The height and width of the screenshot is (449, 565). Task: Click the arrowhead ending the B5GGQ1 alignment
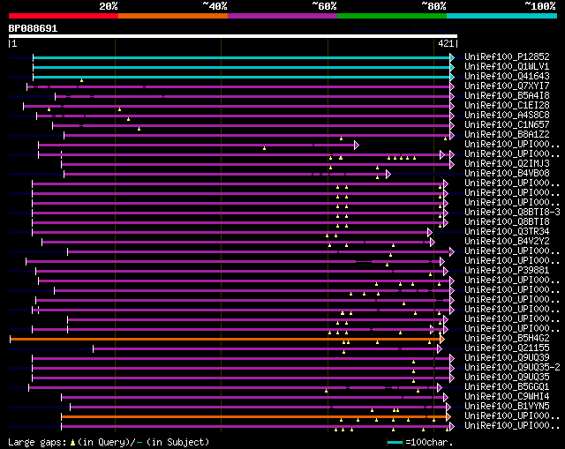[440, 388]
